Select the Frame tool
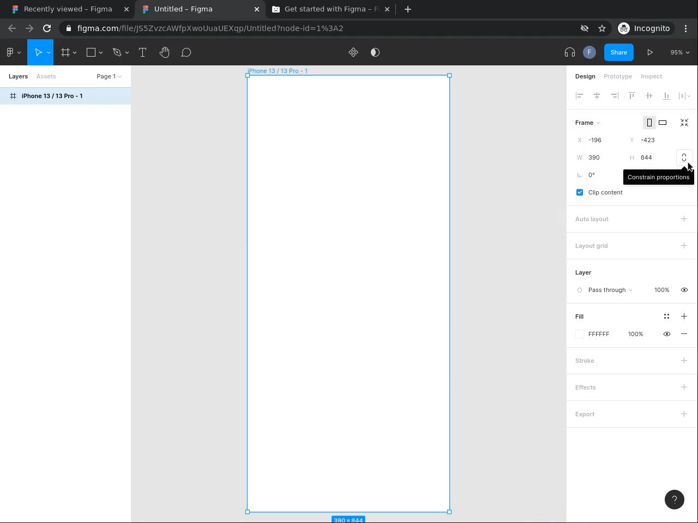 65,52
